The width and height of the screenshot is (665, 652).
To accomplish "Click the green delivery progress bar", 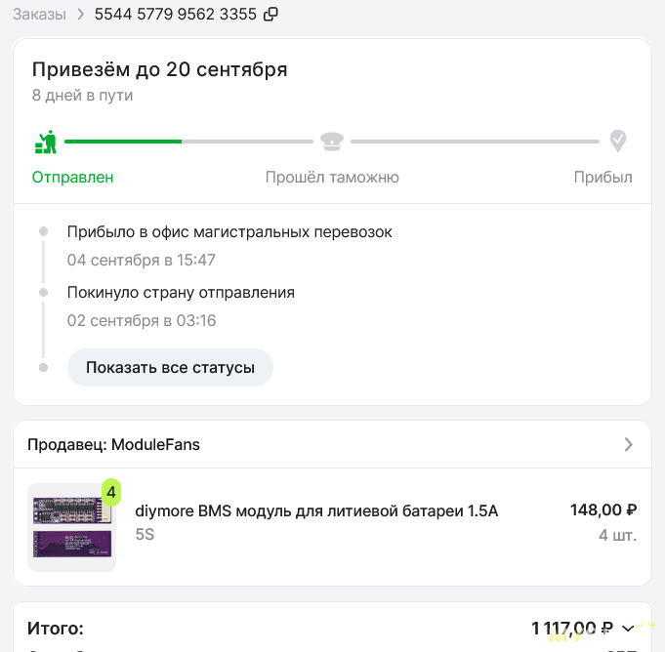I will coord(123,142).
